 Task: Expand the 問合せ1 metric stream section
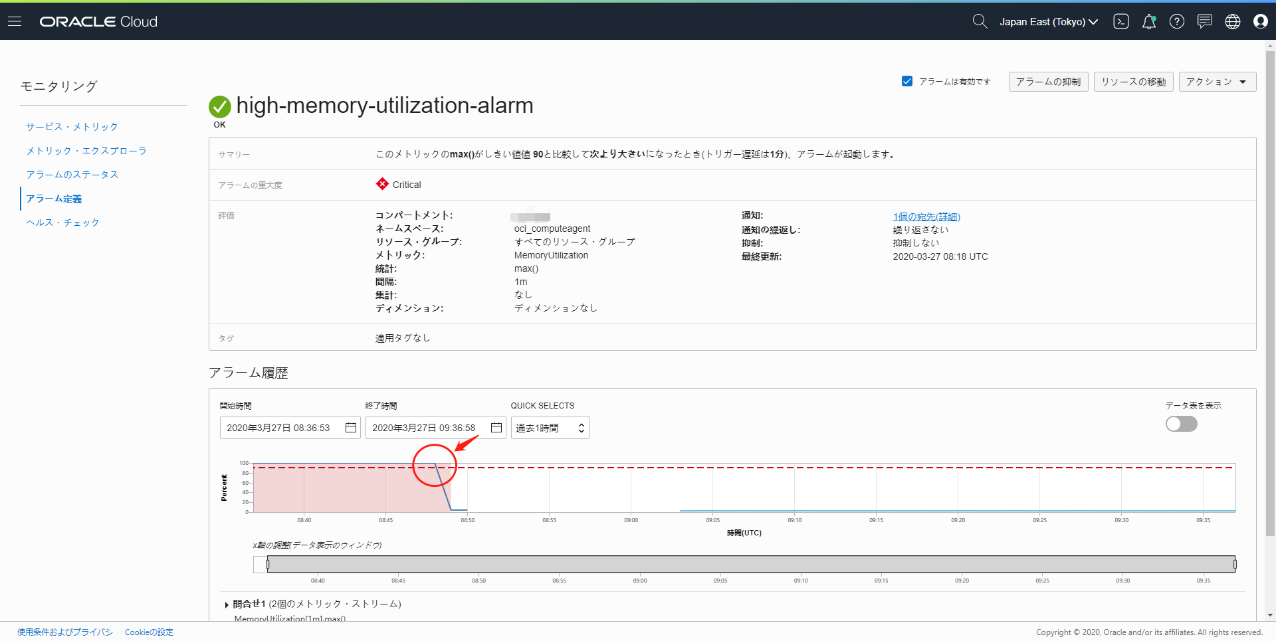click(227, 604)
